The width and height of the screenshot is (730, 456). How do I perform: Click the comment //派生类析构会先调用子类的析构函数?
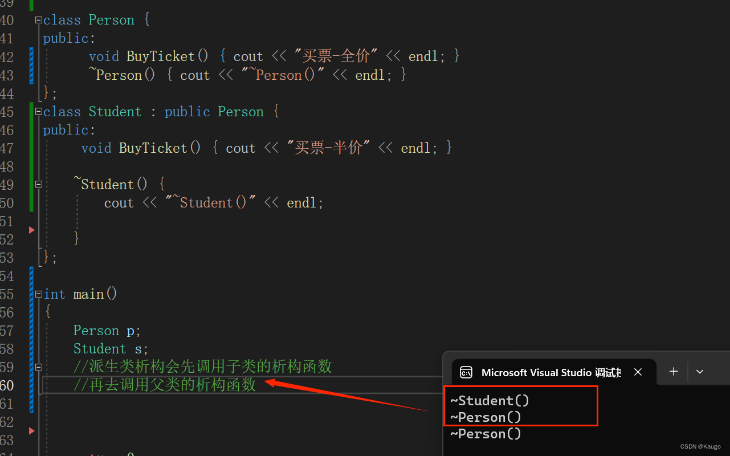203,367
